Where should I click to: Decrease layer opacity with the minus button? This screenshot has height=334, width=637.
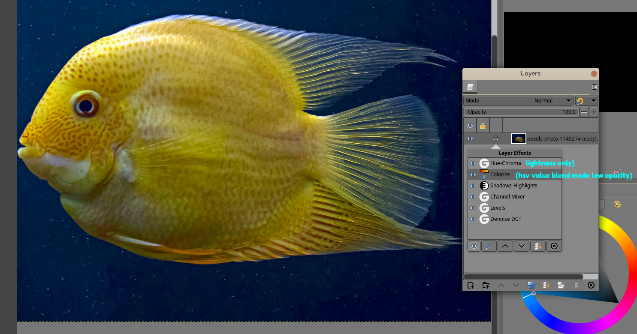point(584,112)
